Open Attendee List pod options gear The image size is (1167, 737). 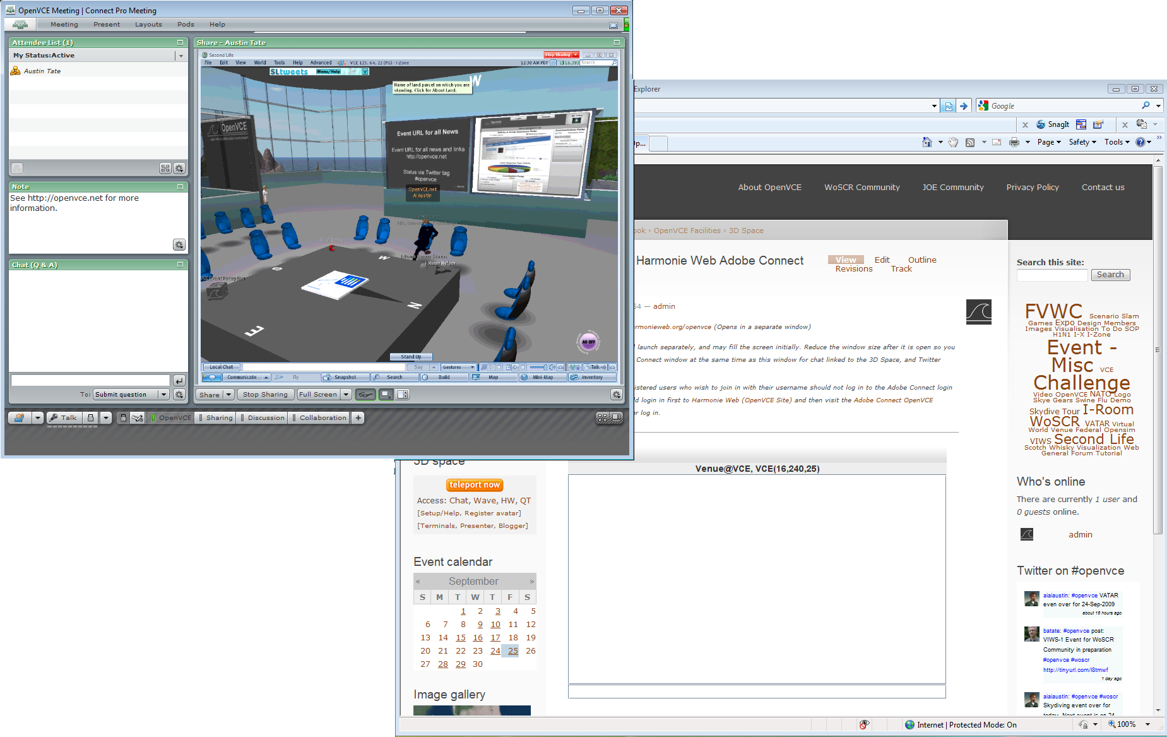pyautogui.click(x=180, y=168)
